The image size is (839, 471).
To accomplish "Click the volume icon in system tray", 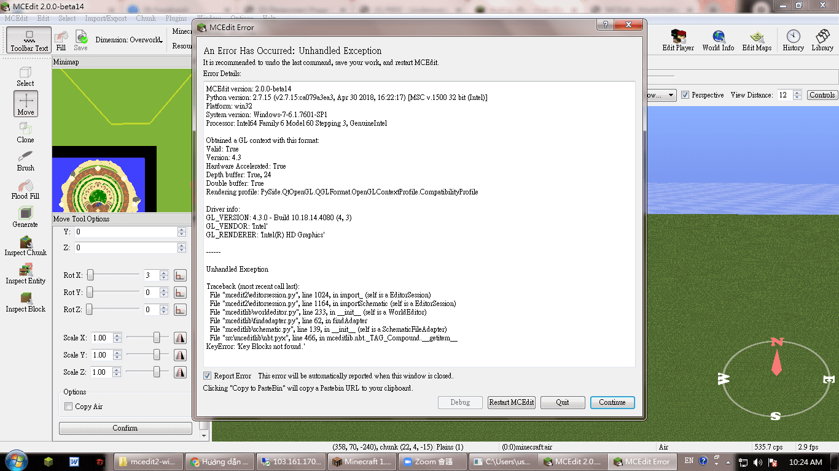I will [758, 462].
